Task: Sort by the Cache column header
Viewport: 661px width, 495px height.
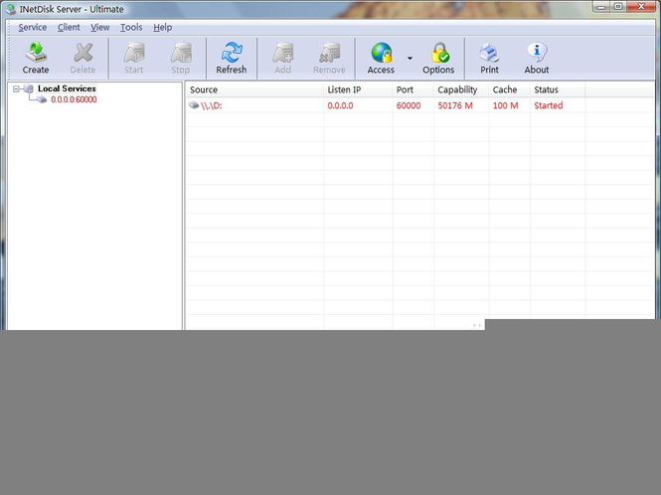Action: tap(510, 89)
